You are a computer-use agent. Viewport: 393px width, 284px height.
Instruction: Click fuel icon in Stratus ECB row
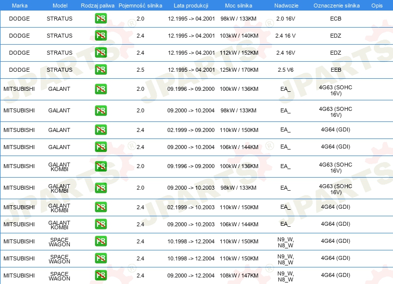pos(101,19)
